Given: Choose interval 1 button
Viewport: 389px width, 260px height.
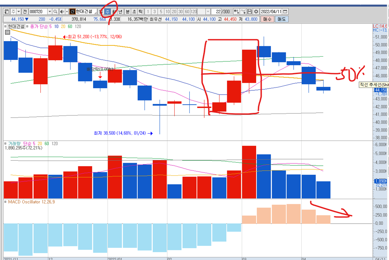Looking at the screenshot, I should coord(148,12).
